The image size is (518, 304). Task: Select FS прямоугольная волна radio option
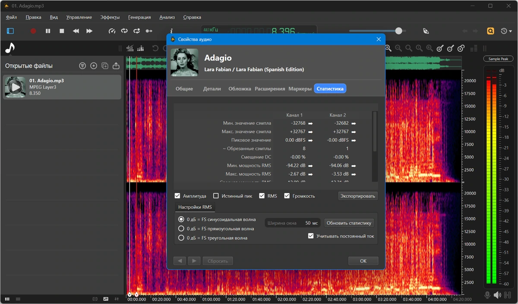181,229
